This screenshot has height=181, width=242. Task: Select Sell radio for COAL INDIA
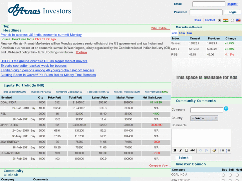coord(230,175)
